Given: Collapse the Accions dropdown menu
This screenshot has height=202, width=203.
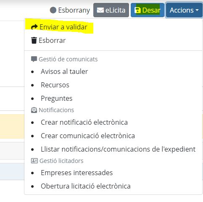Looking at the screenshot, I should (184, 10).
